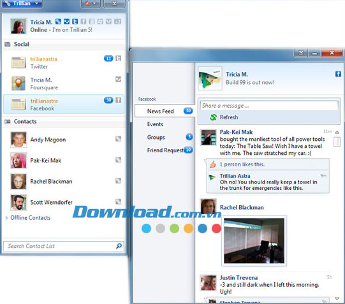Image resolution: width=345 pixels, height=304 pixels.
Task: Click the Foursquare service icon on the Tricia M. row
Action: click(x=119, y=80)
